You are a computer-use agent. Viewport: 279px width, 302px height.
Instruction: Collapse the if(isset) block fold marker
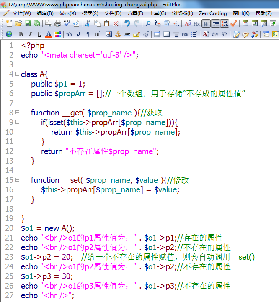coord(17,122)
